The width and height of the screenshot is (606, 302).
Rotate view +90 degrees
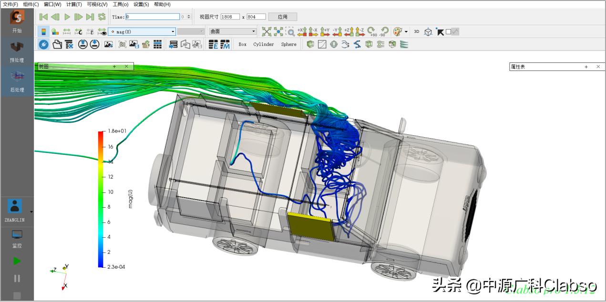372,31
